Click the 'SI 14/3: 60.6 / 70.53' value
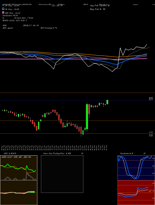 tap(24, 18)
